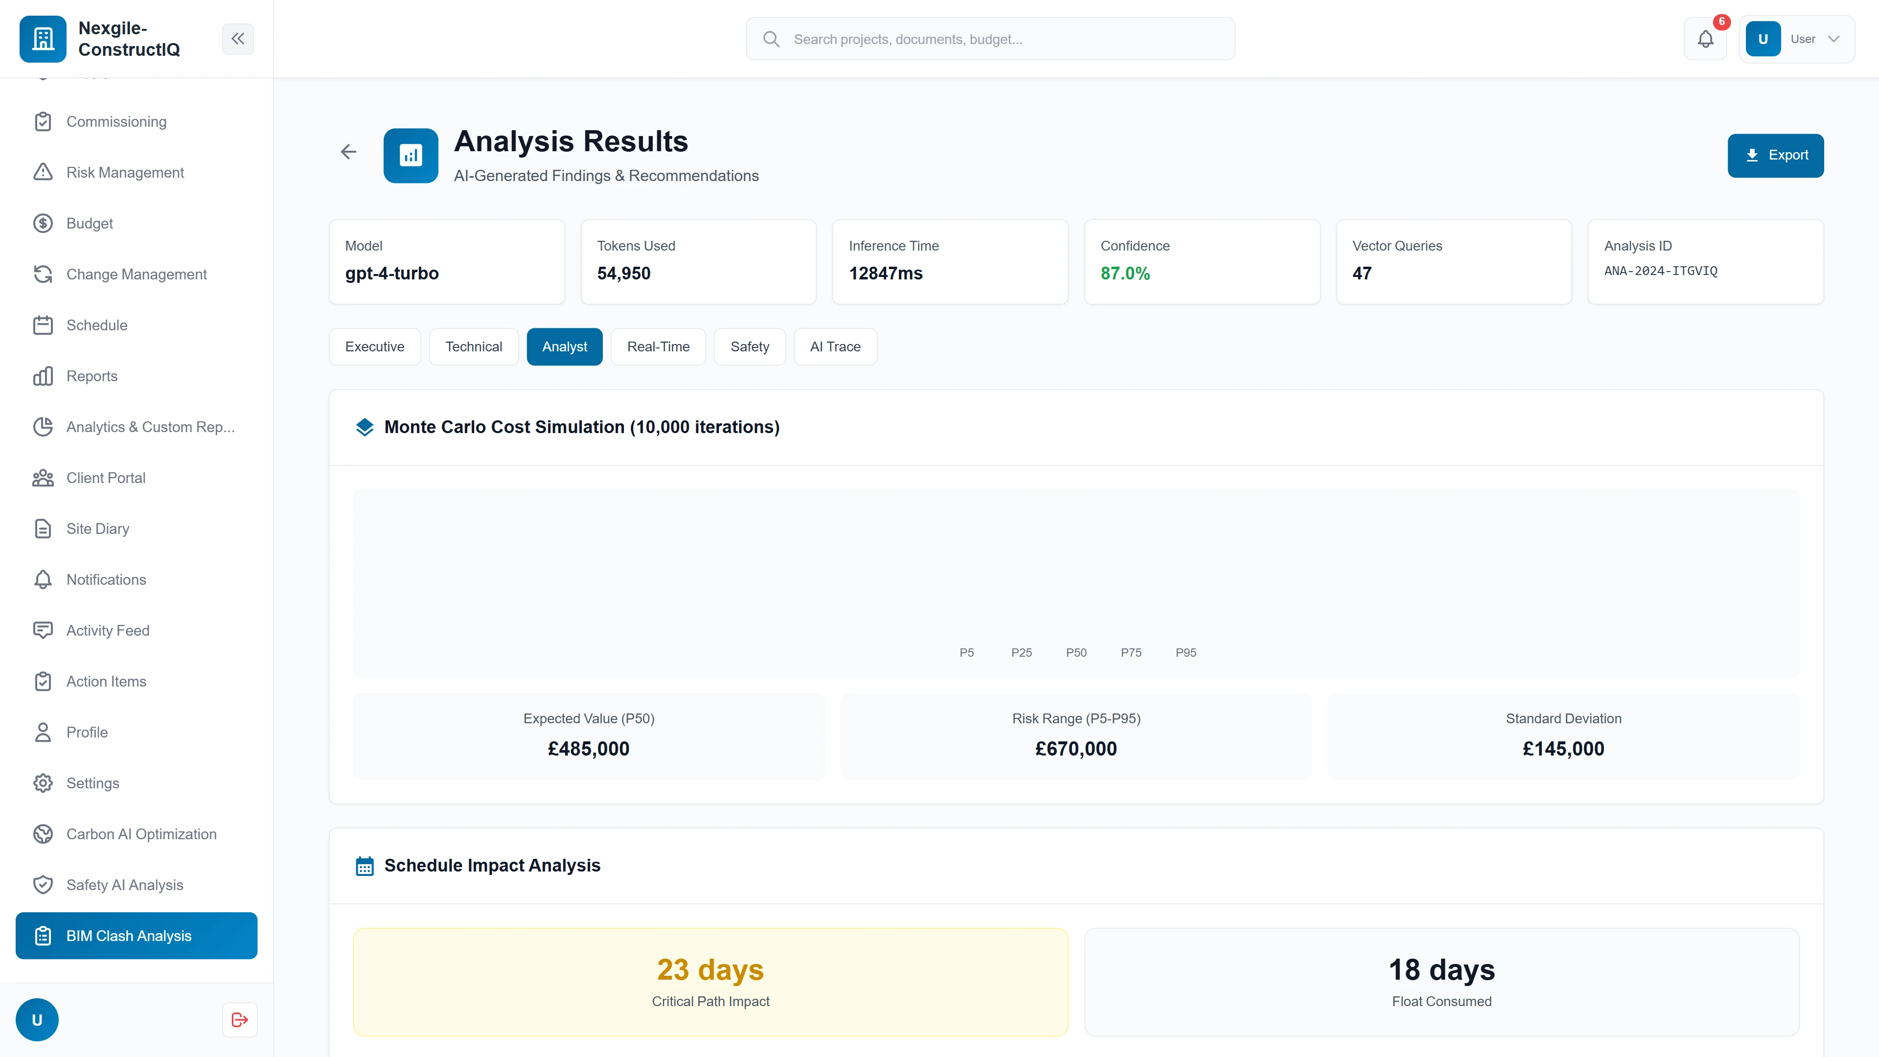Click the search projects input field
The height and width of the screenshot is (1057, 1879).
coord(990,39)
